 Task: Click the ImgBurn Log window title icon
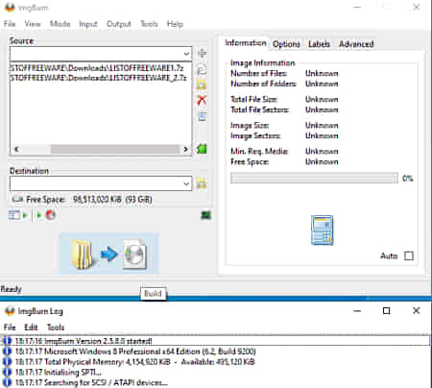tap(10, 311)
